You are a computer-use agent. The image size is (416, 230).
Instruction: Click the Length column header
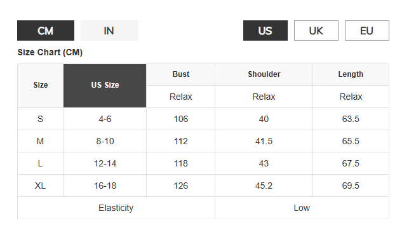coord(351,74)
